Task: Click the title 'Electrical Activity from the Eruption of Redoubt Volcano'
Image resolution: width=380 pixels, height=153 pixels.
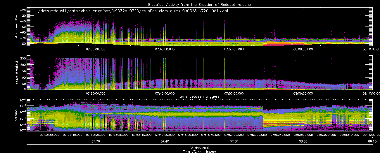Action: 199,5
